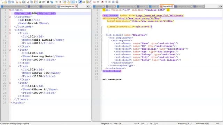Collapse the Item fold containing Lenovo 766
The height and width of the screenshot is (125, 223).
[x=10, y=66]
